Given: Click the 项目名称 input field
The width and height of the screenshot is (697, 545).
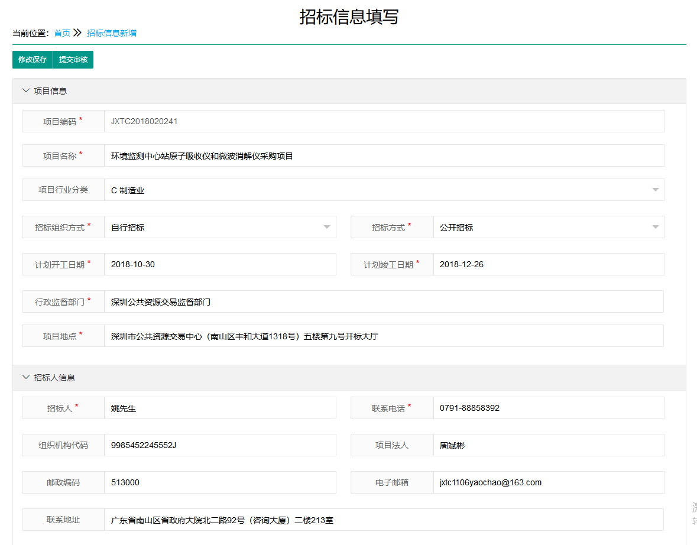Looking at the screenshot, I should click(384, 156).
